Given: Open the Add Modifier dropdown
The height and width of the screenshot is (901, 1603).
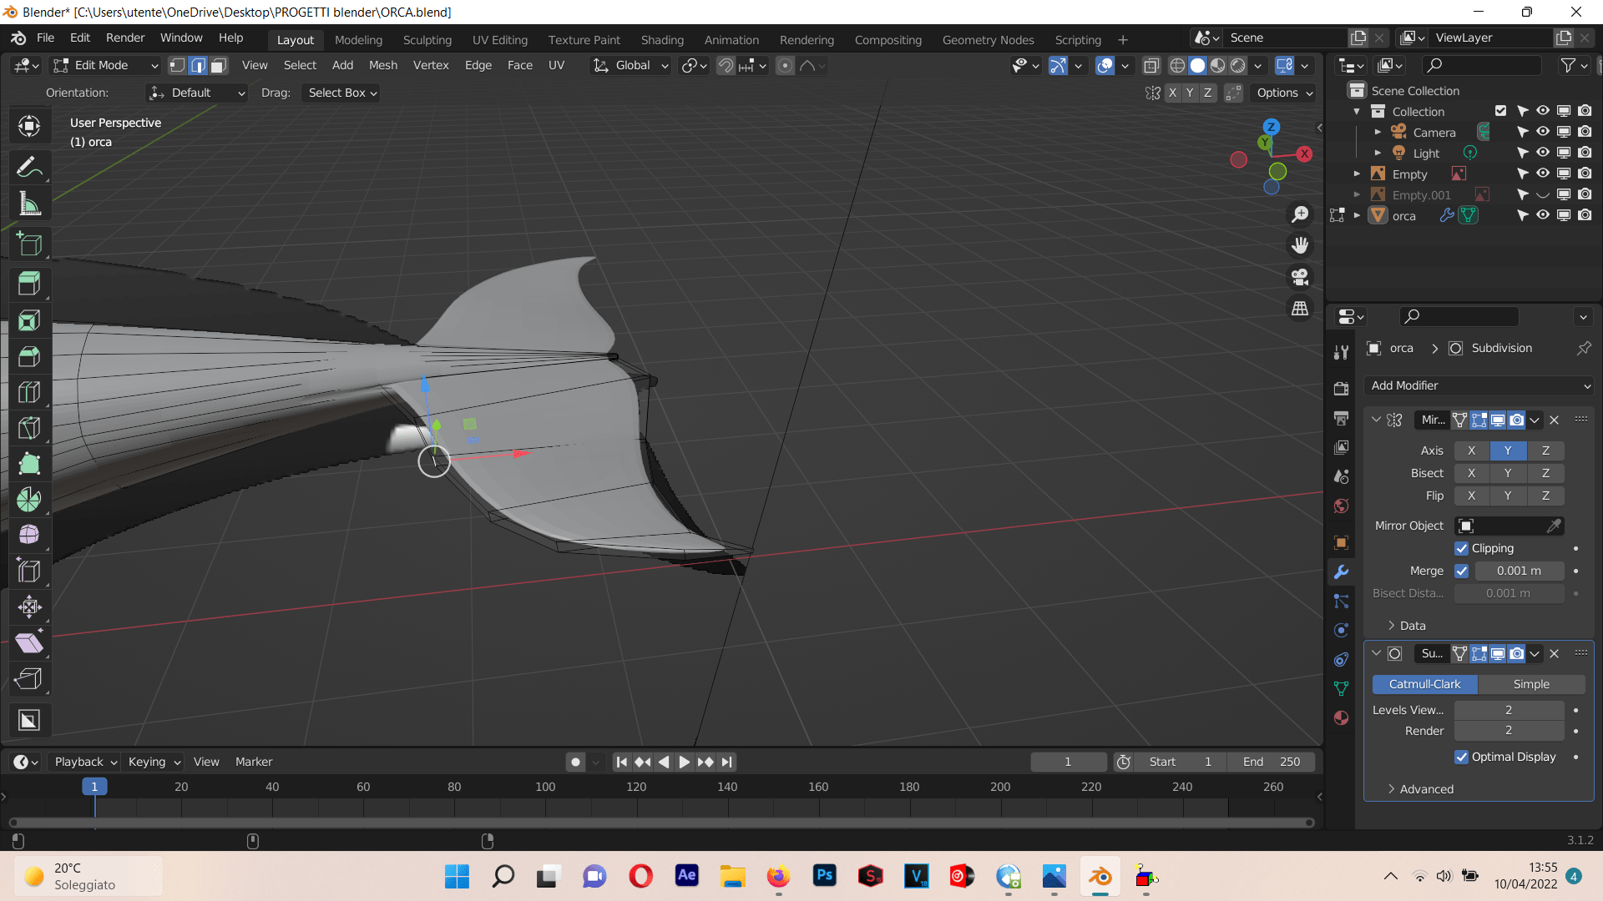Looking at the screenshot, I should [x=1479, y=385].
